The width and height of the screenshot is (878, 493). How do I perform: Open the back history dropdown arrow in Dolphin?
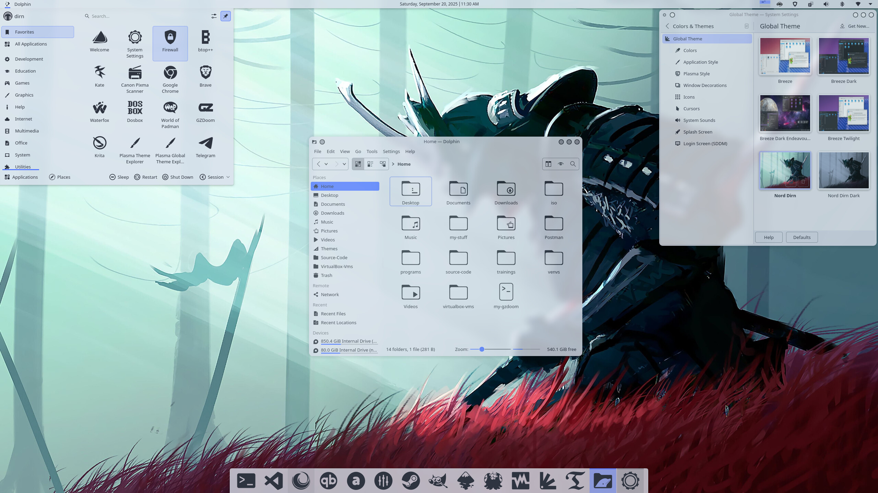point(326,164)
